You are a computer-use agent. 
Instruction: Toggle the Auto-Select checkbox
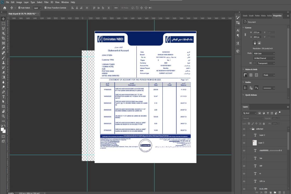pos(19,8)
